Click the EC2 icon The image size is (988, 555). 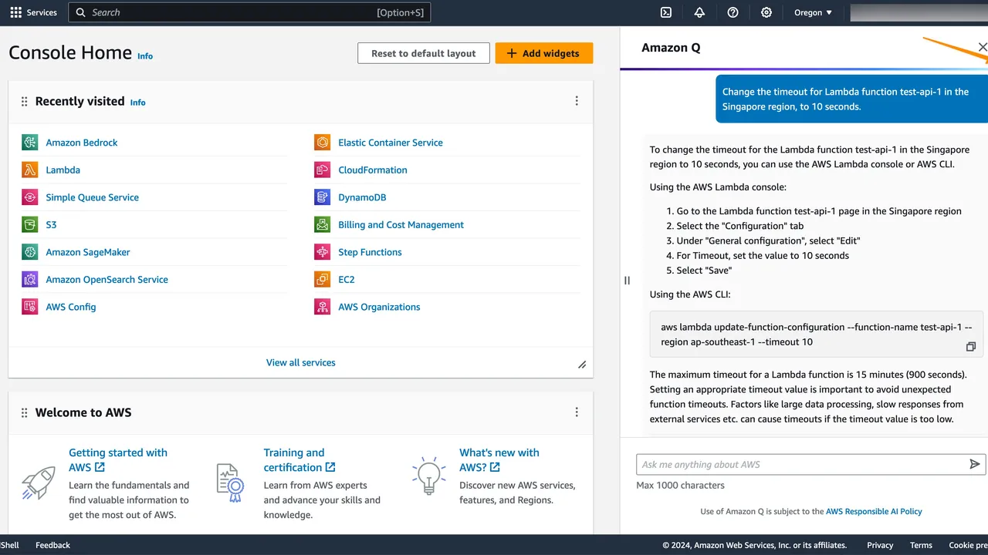(323, 279)
